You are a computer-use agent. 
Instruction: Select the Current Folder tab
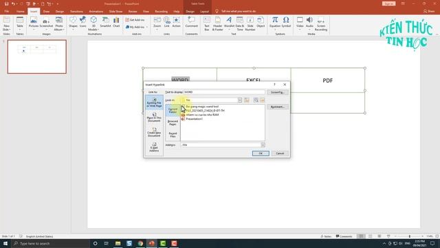[173, 110]
